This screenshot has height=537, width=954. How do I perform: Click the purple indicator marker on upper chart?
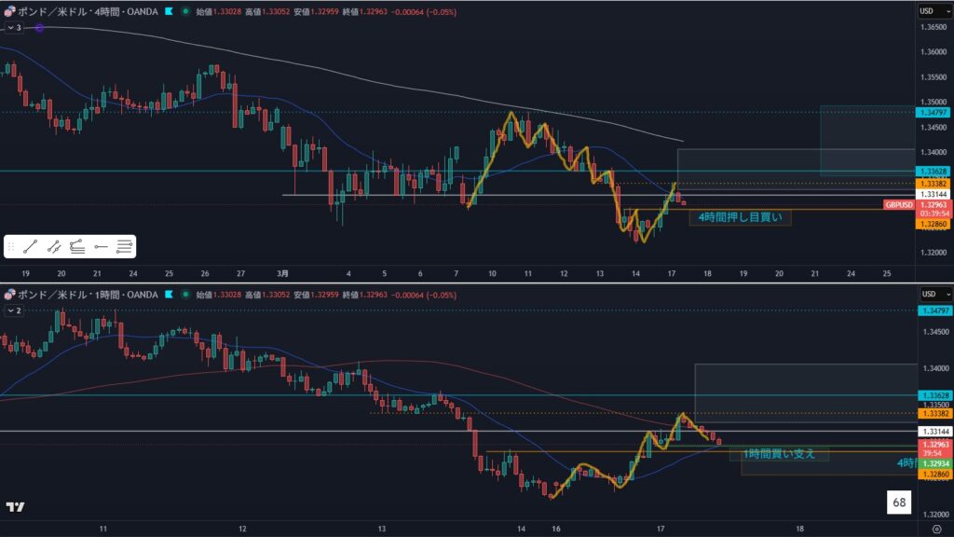pyautogui.click(x=40, y=28)
